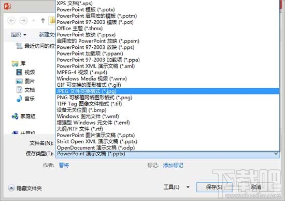Screen dimensions: 285x201
Task: Choose PowerPoint 加载项 (*.ppam)
Action: [x=167, y=53]
